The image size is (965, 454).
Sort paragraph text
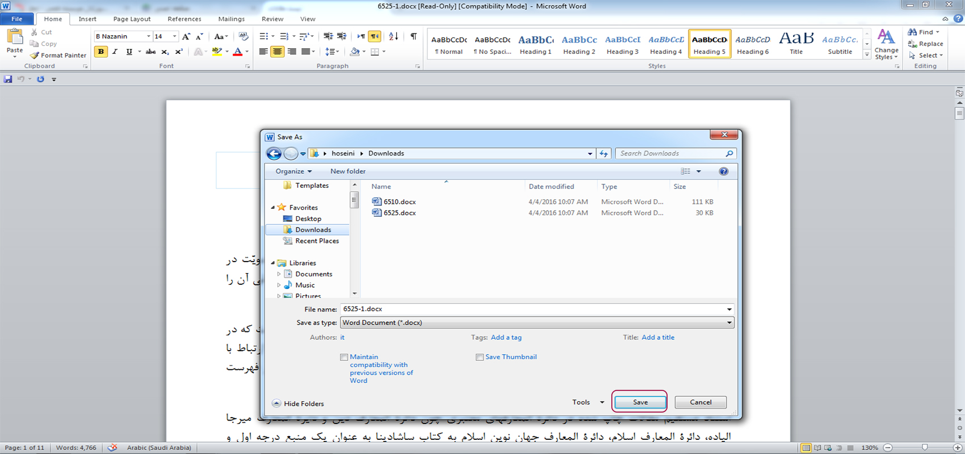point(393,36)
